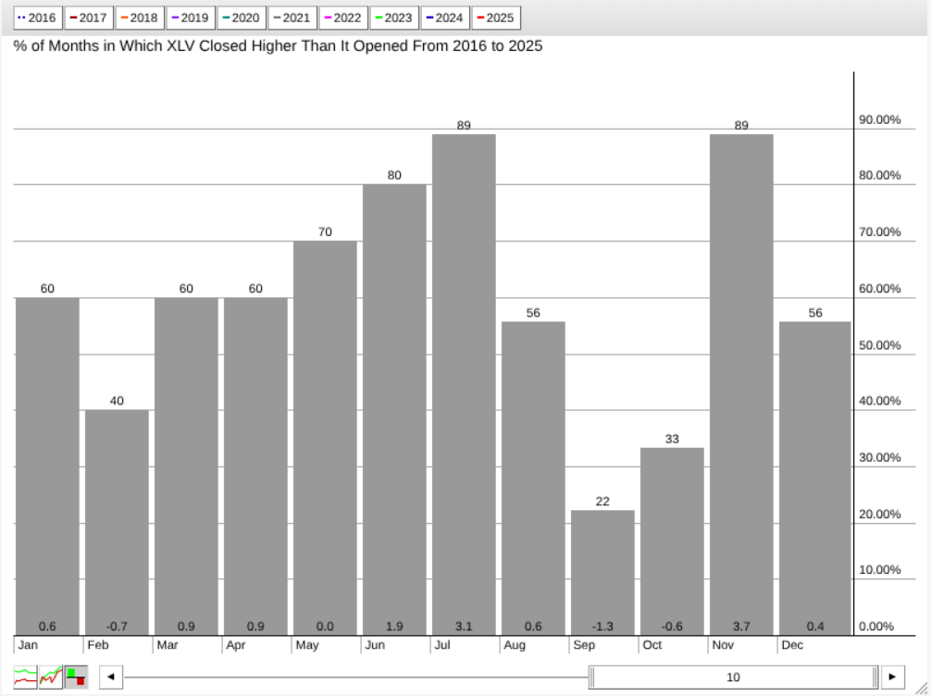The image size is (931, 696).
Task: Select the same-scale line chart view icon
Action: point(51,677)
